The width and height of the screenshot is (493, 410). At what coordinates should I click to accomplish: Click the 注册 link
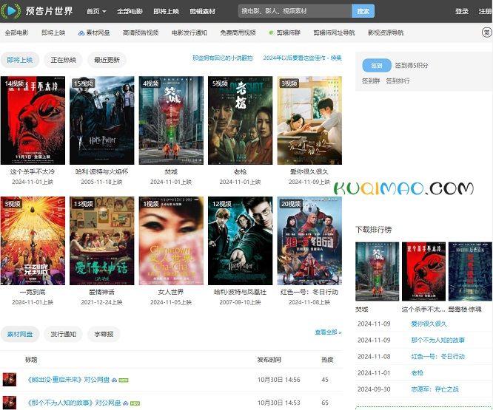coord(485,11)
